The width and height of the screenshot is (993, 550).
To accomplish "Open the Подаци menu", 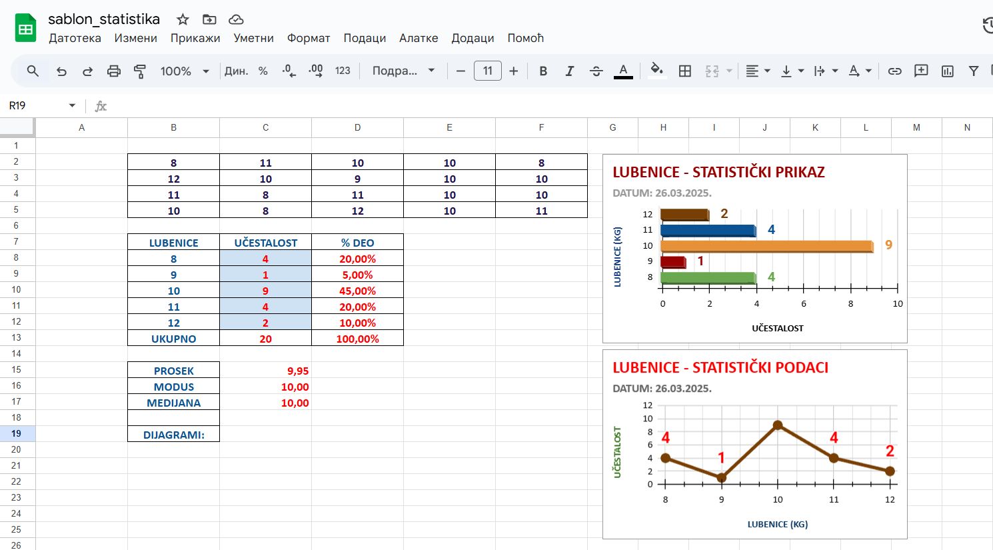I will pyautogui.click(x=365, y=38).
